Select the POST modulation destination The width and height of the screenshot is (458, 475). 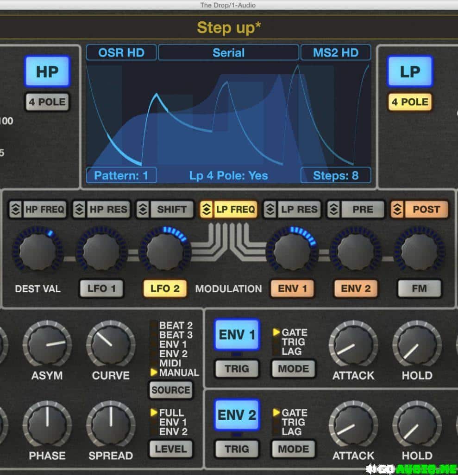pyautogui.click(x=427, y=210)
